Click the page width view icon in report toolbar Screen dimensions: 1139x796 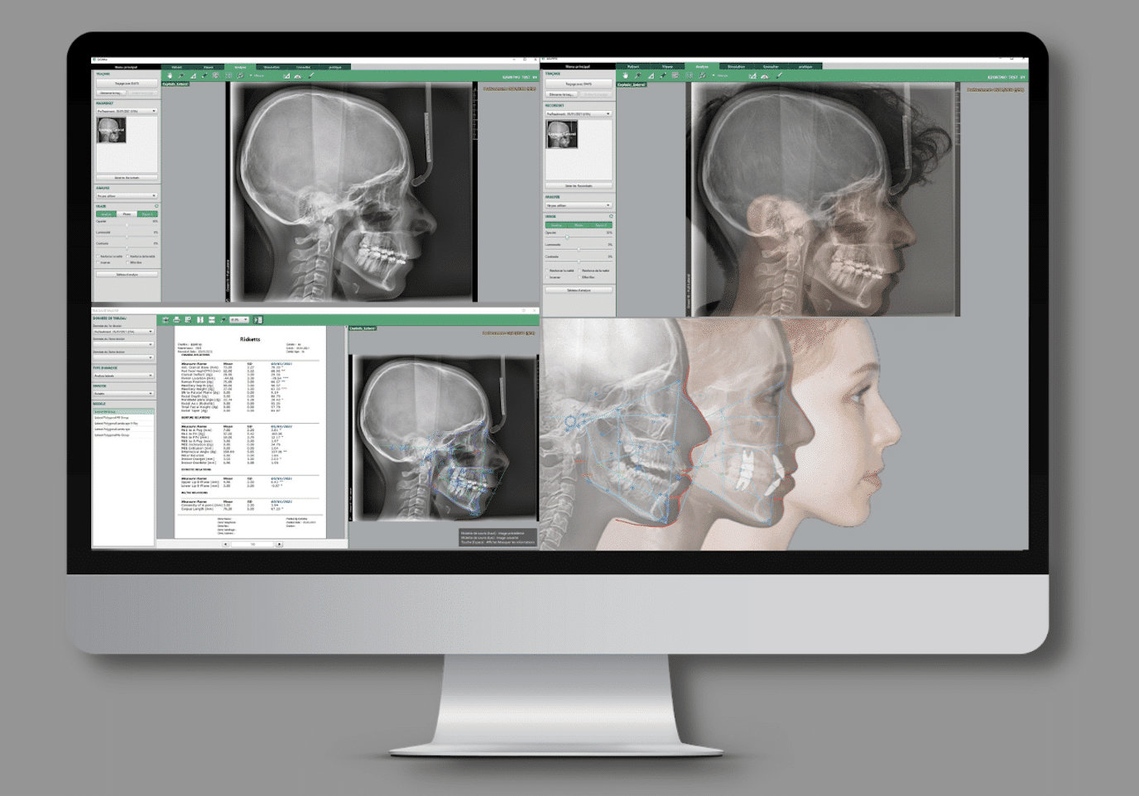(212, 319)
